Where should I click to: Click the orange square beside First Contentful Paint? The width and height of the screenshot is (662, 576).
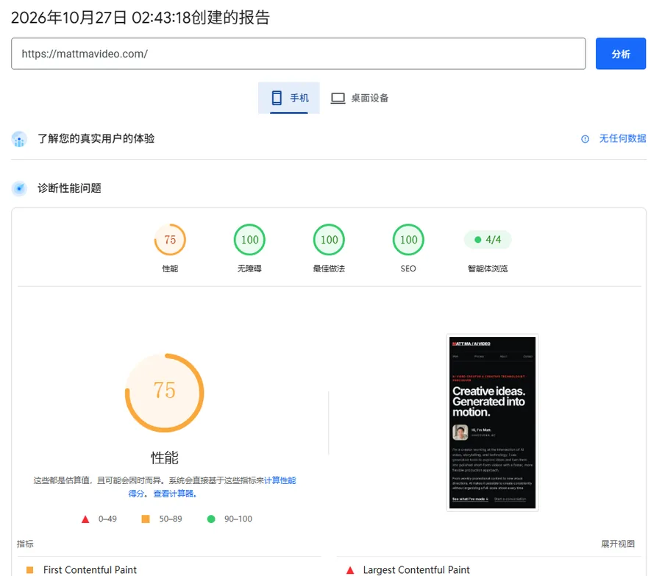29,570
